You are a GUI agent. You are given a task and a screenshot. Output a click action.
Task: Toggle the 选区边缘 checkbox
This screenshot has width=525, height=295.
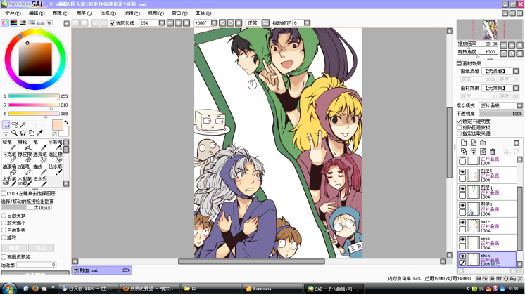point(113,23)
